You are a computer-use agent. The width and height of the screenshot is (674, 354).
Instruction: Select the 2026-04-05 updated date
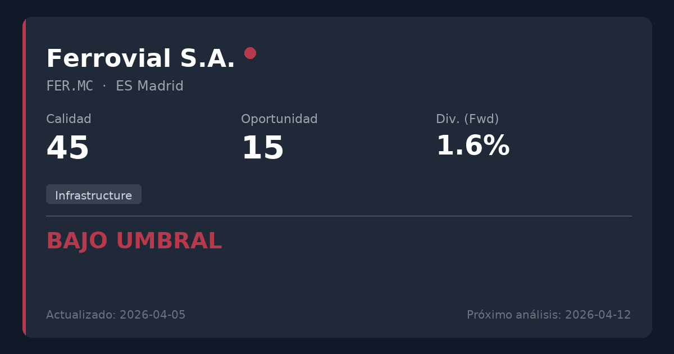point(153,315)
